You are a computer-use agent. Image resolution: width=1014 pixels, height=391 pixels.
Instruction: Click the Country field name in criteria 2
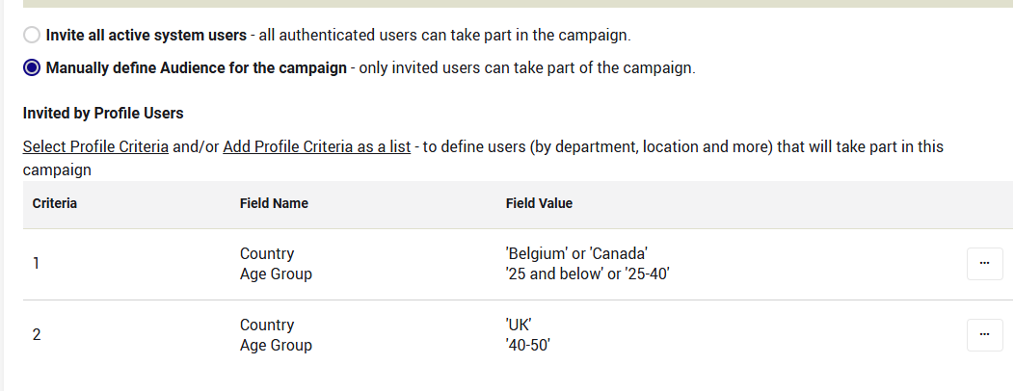(x=267, y=326)
